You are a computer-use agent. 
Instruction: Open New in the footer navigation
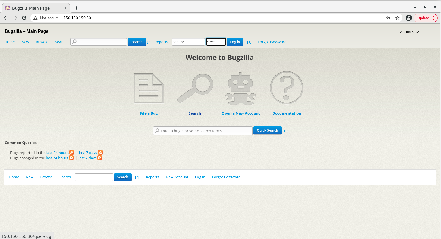pyautogui.click(x=30, y=177)
